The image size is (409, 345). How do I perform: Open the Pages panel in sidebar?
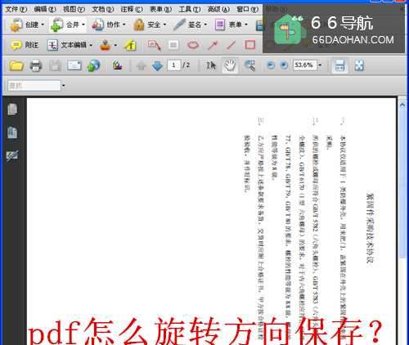(x=12, y=110)
